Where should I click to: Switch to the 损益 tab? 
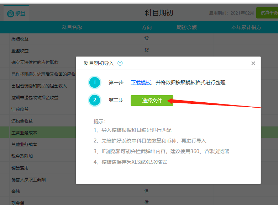(16, 14)
